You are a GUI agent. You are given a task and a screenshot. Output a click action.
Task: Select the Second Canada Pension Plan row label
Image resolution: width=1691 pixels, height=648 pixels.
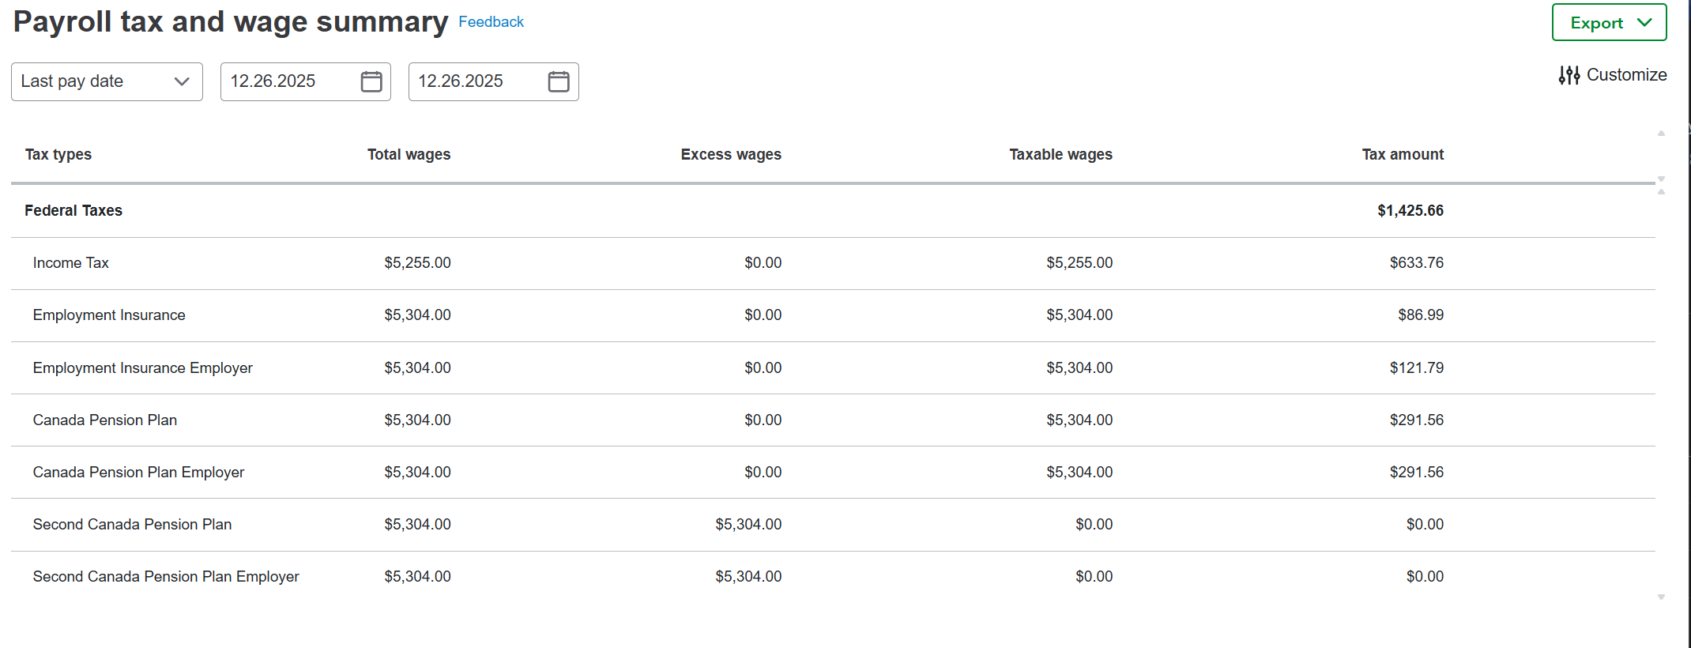(132, 524)
